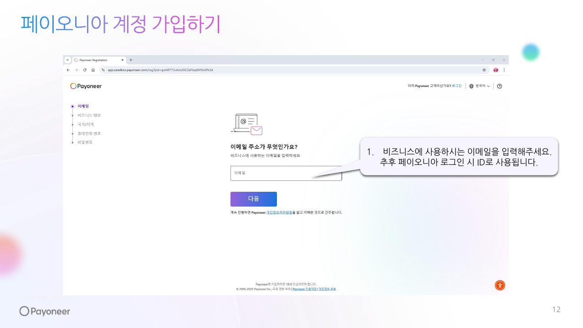Open Chrome's three-dot menu

[504, 70]
